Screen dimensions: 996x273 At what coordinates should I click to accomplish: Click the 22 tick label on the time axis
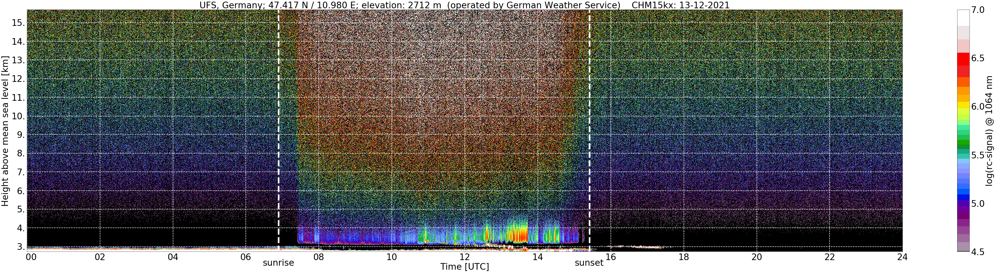(x=830, y=257)
